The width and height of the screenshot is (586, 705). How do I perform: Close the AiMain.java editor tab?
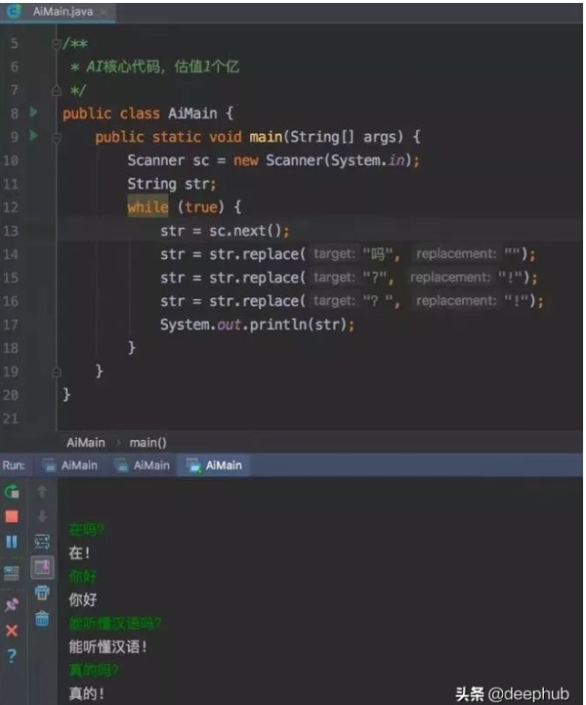[x=105, y=12]
